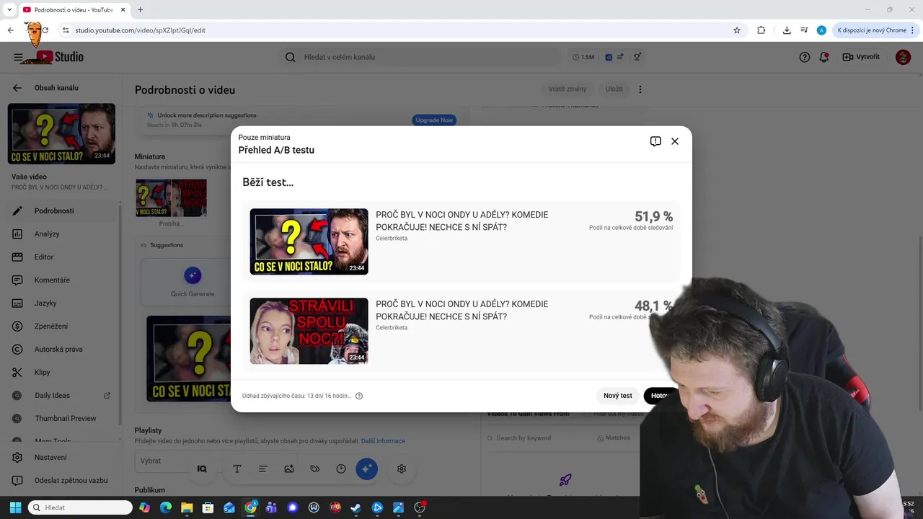Click the Vytvořit create button
This screenshot has height=519, width=923.
[x=861, y=57]
